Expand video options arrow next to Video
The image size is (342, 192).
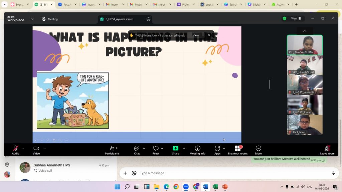[44, 148]
